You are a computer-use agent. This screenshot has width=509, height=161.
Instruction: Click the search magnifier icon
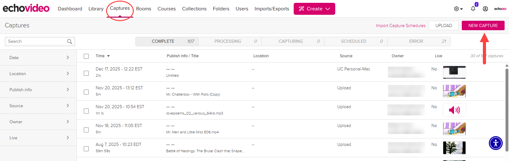(70, 42)
